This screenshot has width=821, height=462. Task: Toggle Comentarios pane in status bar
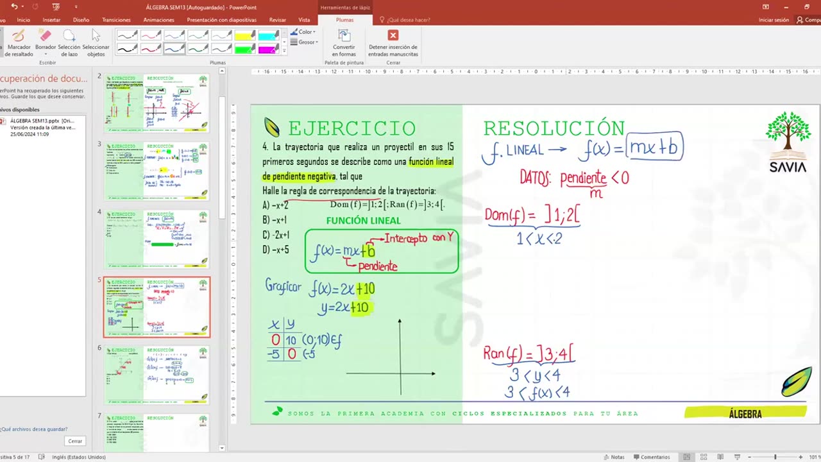[651, 457]
